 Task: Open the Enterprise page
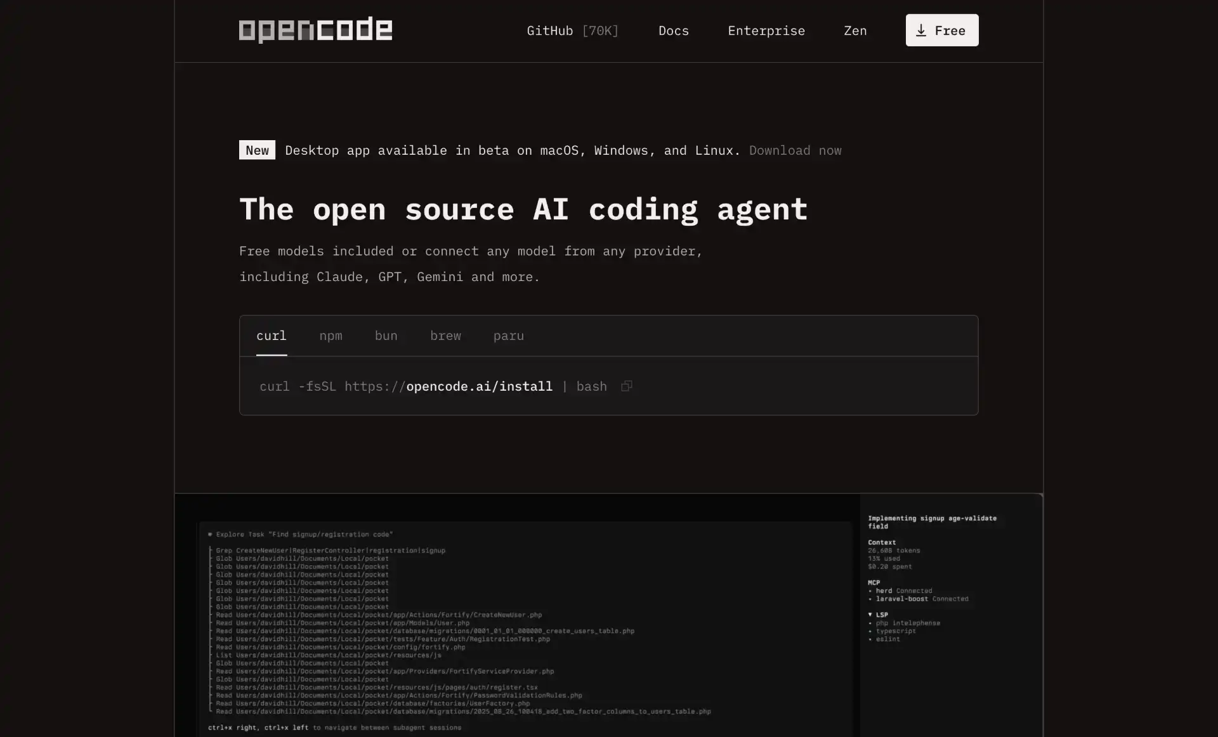[766, 30]
